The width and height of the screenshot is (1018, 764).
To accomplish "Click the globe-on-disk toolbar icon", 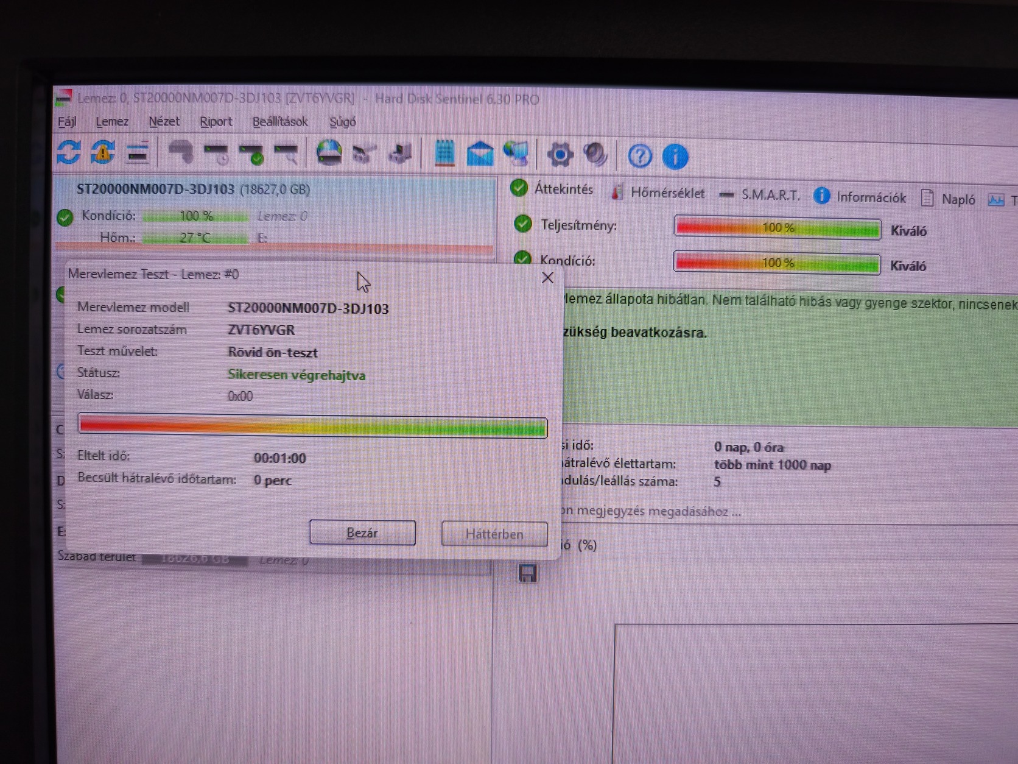I will click(x=329, y=153).
